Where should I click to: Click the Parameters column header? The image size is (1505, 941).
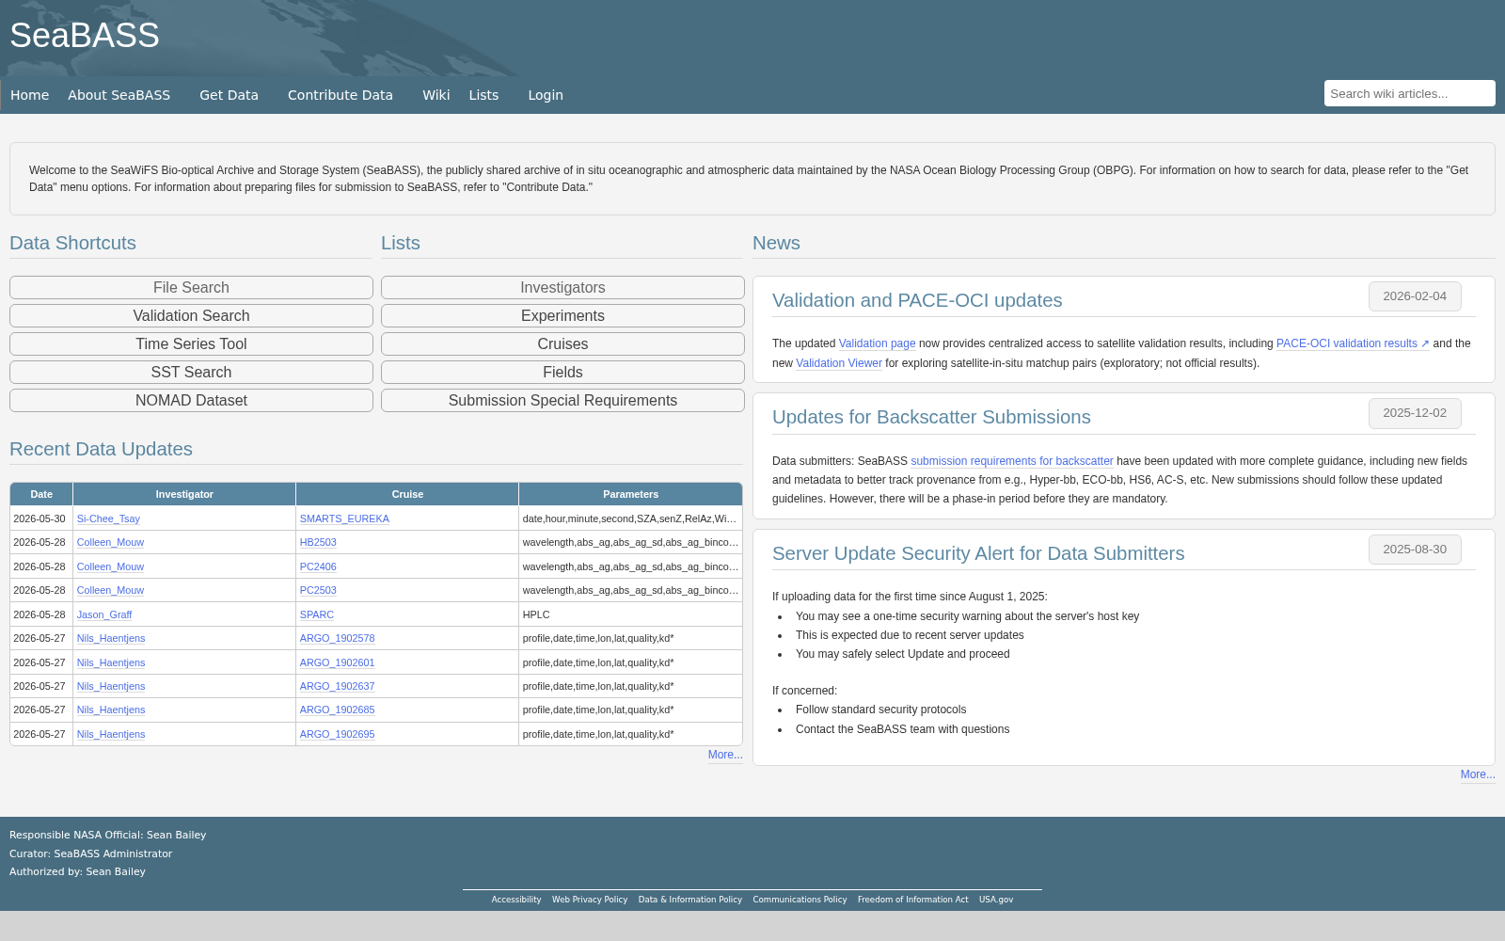point(630,494)
